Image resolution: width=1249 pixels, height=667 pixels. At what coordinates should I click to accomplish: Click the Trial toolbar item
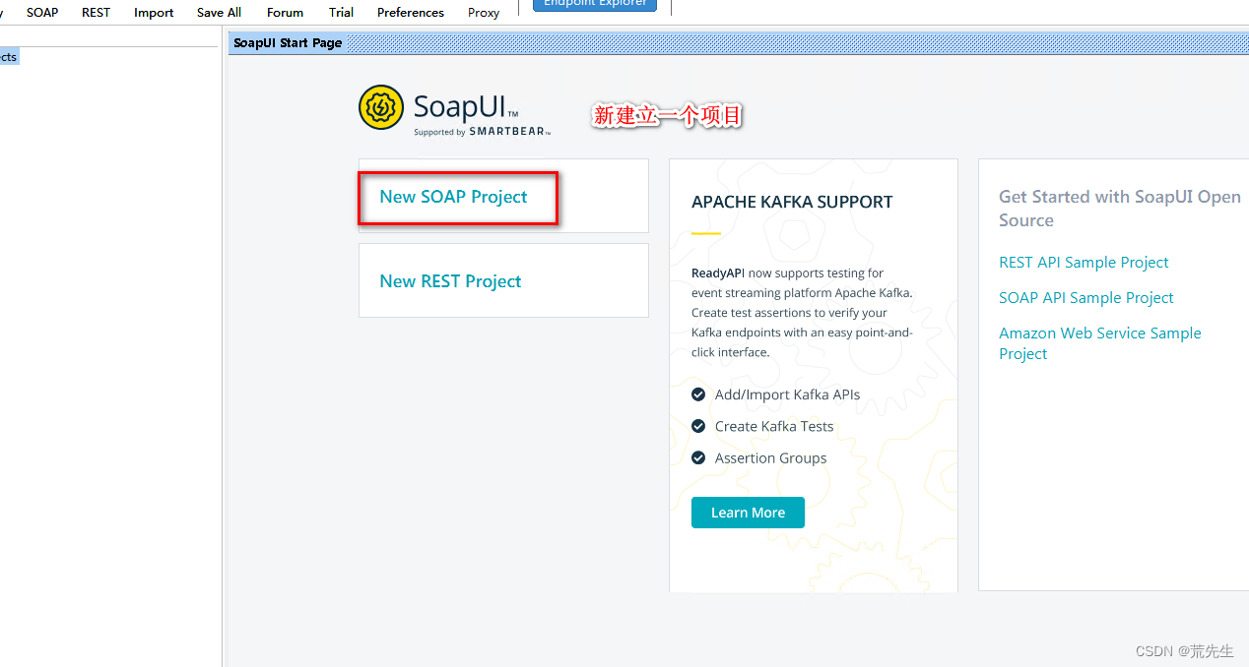341,12
